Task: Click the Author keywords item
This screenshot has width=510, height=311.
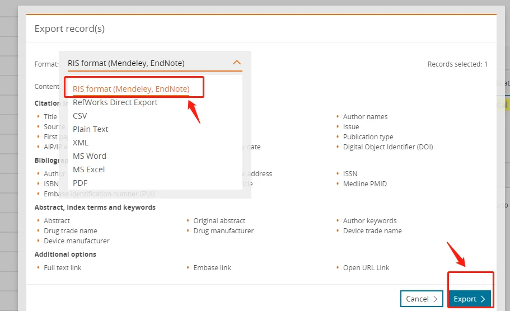Action: (369, 221)
